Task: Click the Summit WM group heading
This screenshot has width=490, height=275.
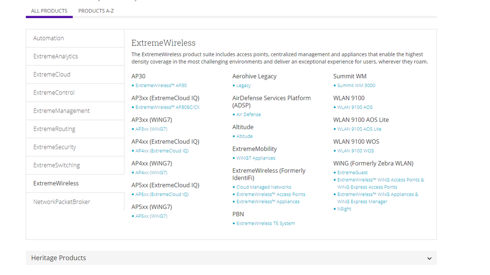Action: point(350,76)
